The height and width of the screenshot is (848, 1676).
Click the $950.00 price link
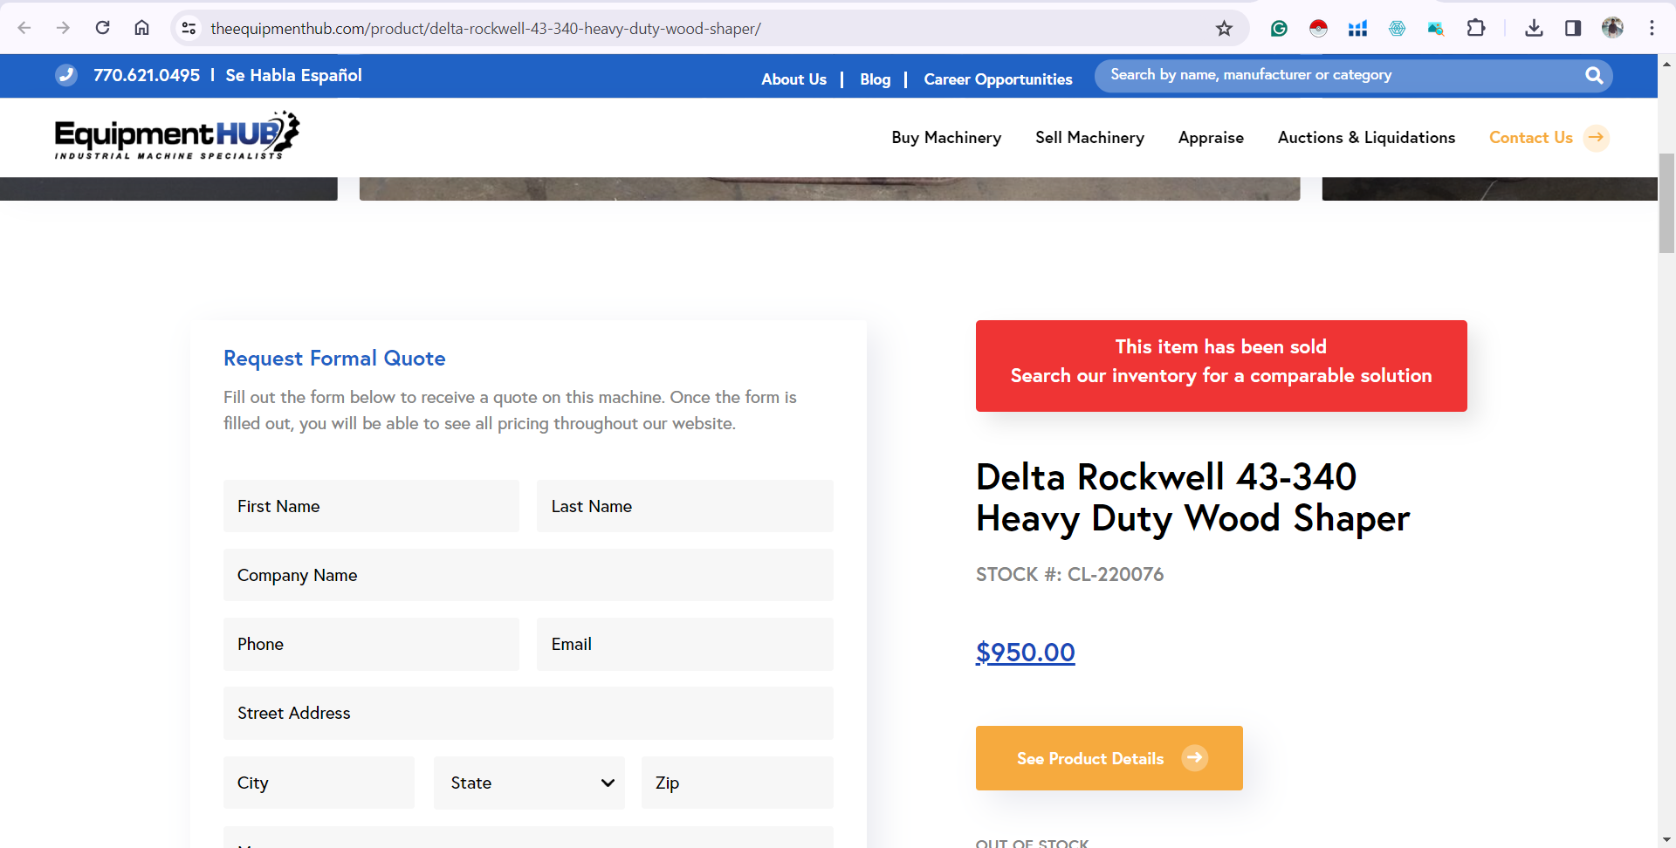(1025, 653)
